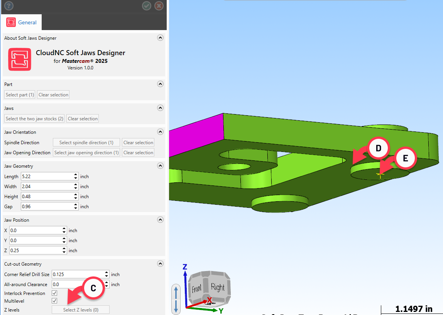
Task: Increase Jaw Position Y with up arrow
Action: (x=64, y=239)
